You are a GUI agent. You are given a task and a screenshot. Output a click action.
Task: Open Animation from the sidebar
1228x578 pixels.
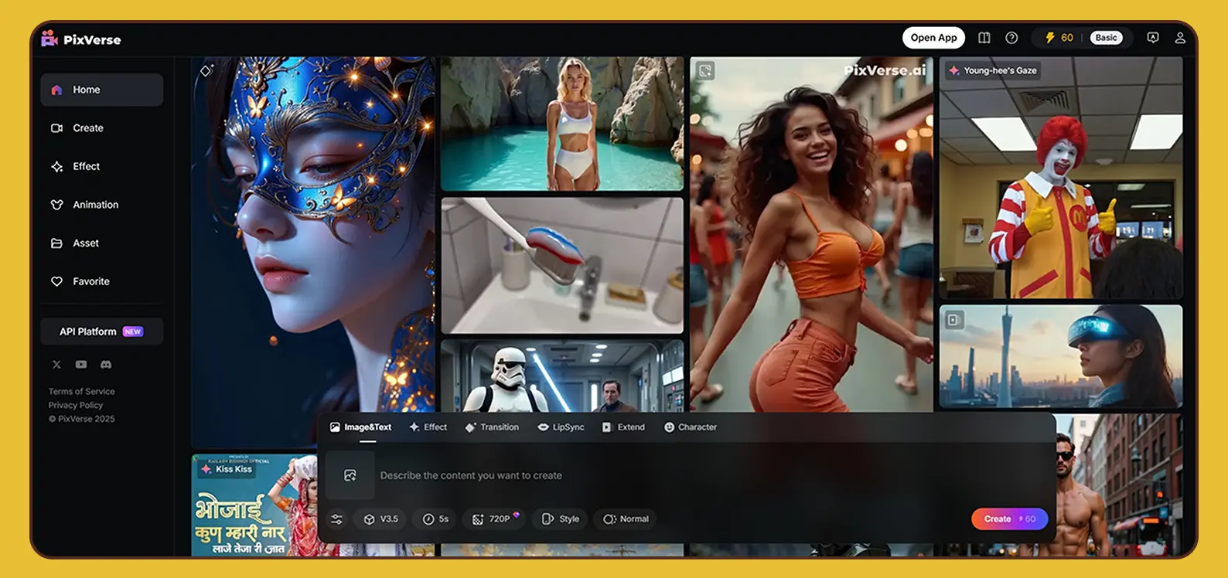pos(101,205)
